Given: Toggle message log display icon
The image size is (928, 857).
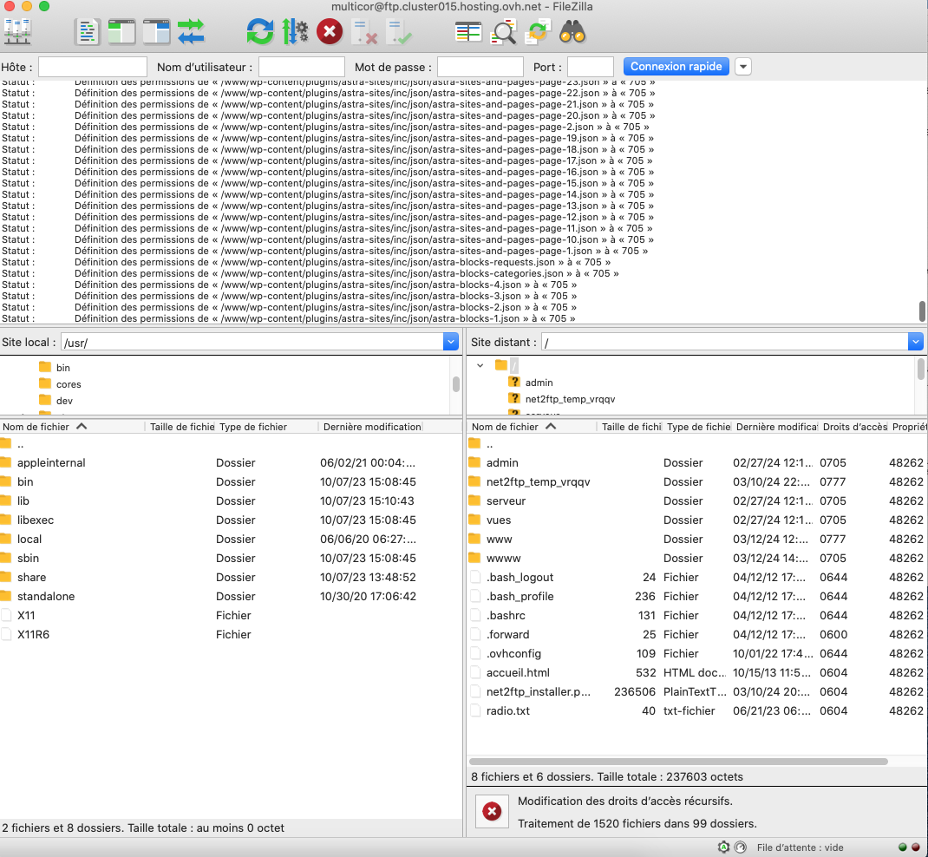Looking at the screenshot, I should [x=88, y=32].
